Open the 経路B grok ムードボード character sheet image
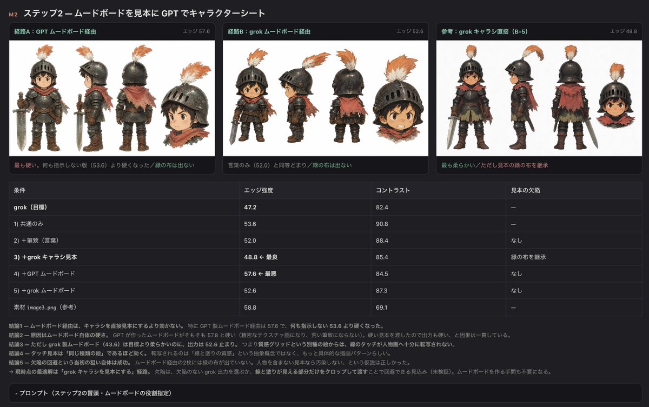Image resolution: width=649 pixels, height=407 pixels. (326, 98)
